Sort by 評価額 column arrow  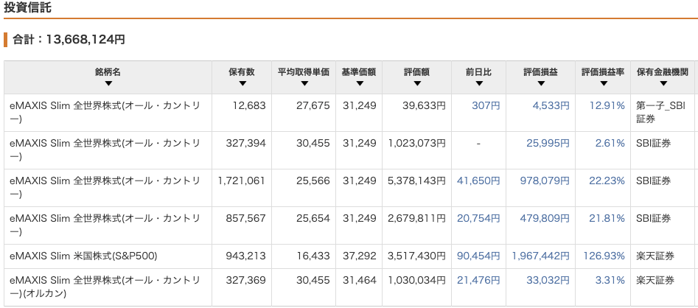point(416,83)
